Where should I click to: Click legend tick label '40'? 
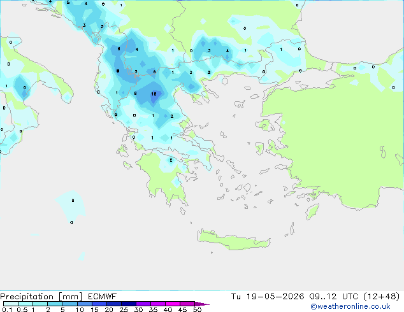tap(168, 309)
